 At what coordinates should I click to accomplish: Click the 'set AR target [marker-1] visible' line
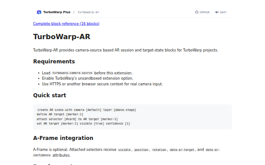tap(83, 124)
